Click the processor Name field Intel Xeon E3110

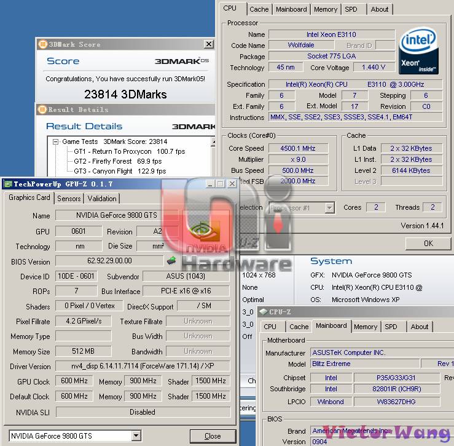pos(332,34)
